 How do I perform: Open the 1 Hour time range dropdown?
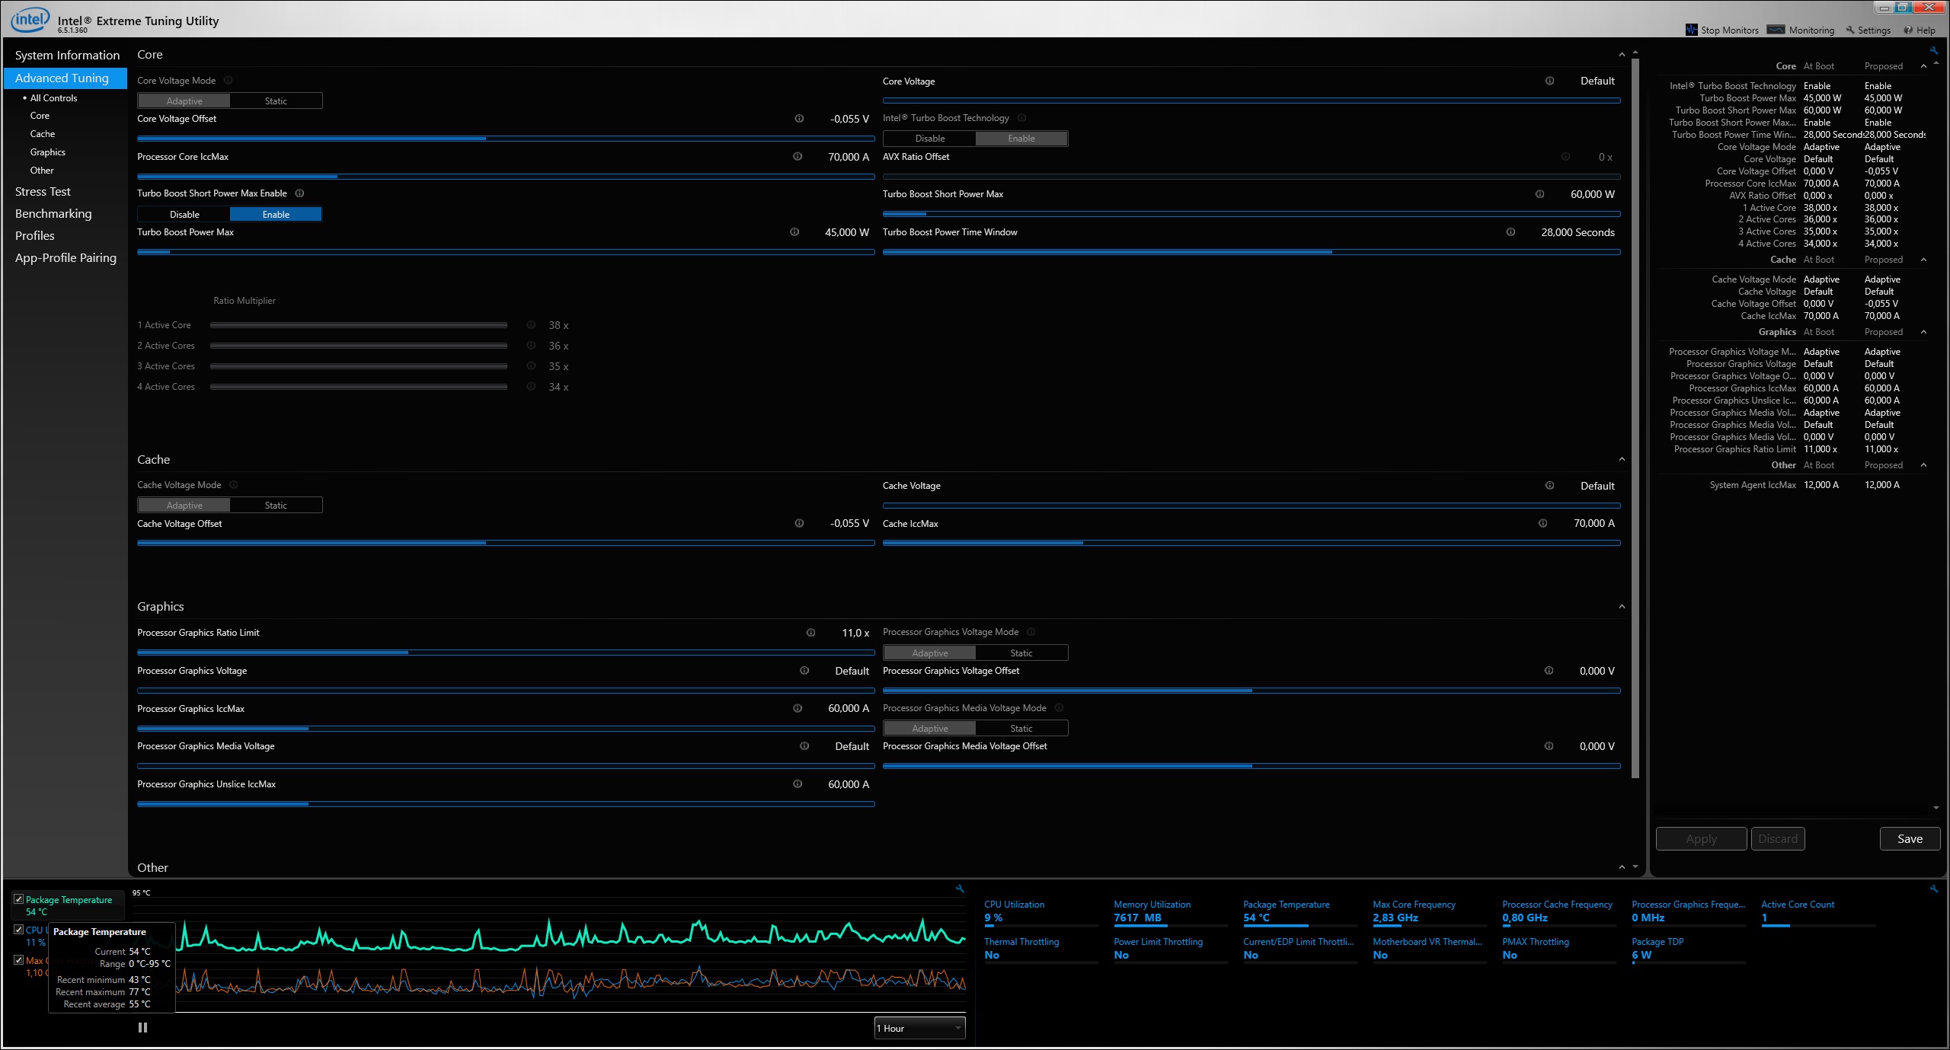click(x=919, y=1028)
